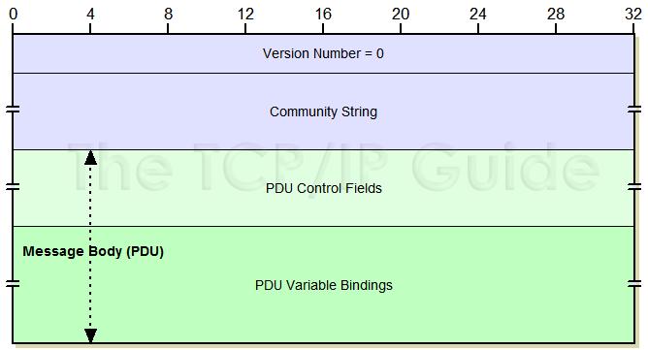Click the left break mark beside PDU Control Fields

pyautogui.click(x=13, y=187)
